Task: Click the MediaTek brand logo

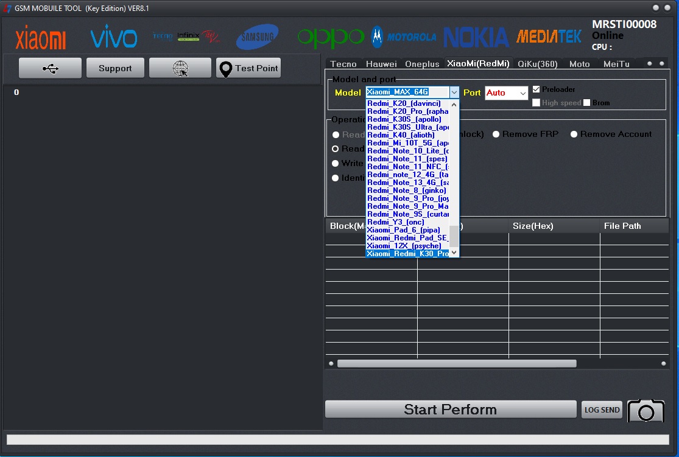Action: pos(549,37)
